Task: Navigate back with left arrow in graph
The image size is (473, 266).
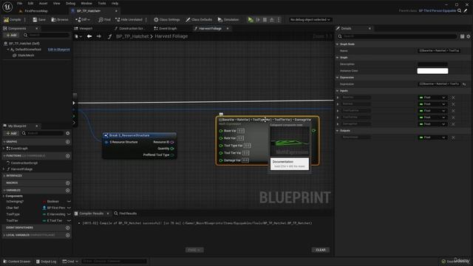Action: tap(89, 36)
